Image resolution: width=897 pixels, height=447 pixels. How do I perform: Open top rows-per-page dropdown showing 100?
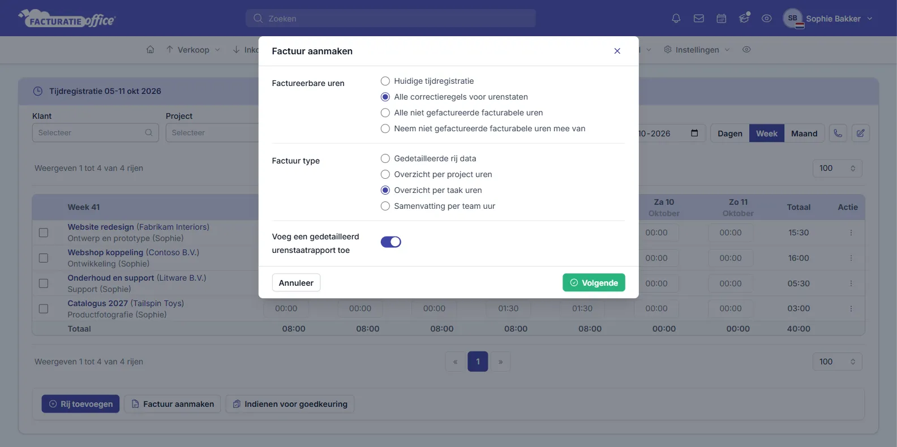(837, 168)
